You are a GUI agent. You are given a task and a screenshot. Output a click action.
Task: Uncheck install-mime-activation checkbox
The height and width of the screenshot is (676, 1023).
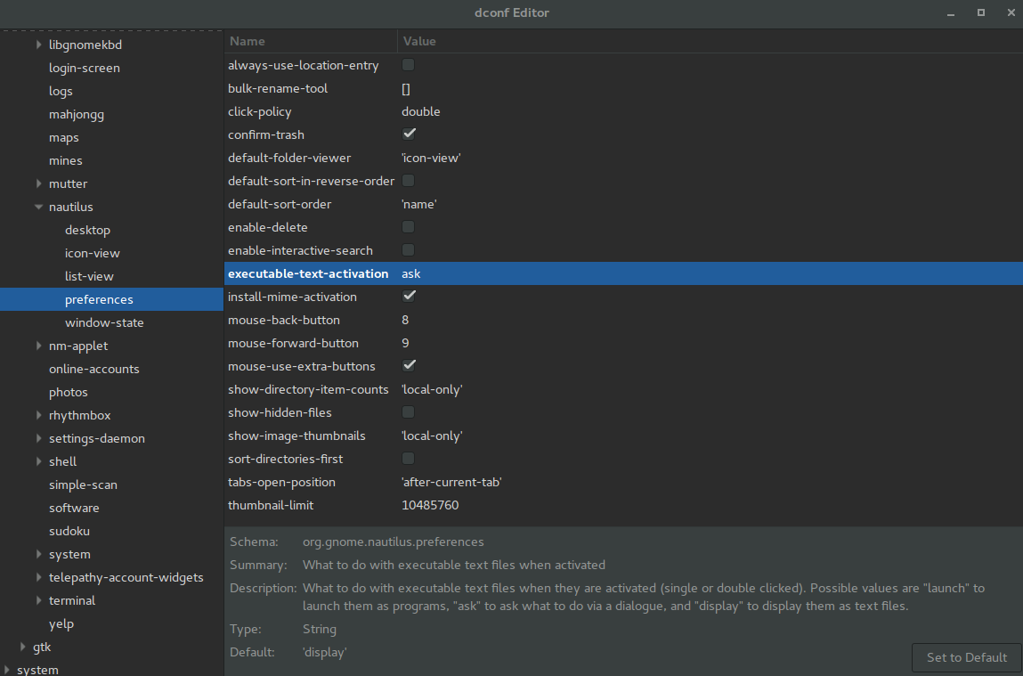point(409,297)
